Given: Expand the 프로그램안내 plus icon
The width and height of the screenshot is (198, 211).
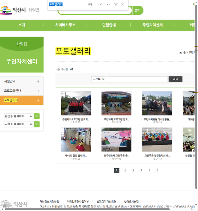Looking at the screenshot, I should point(38,91).
